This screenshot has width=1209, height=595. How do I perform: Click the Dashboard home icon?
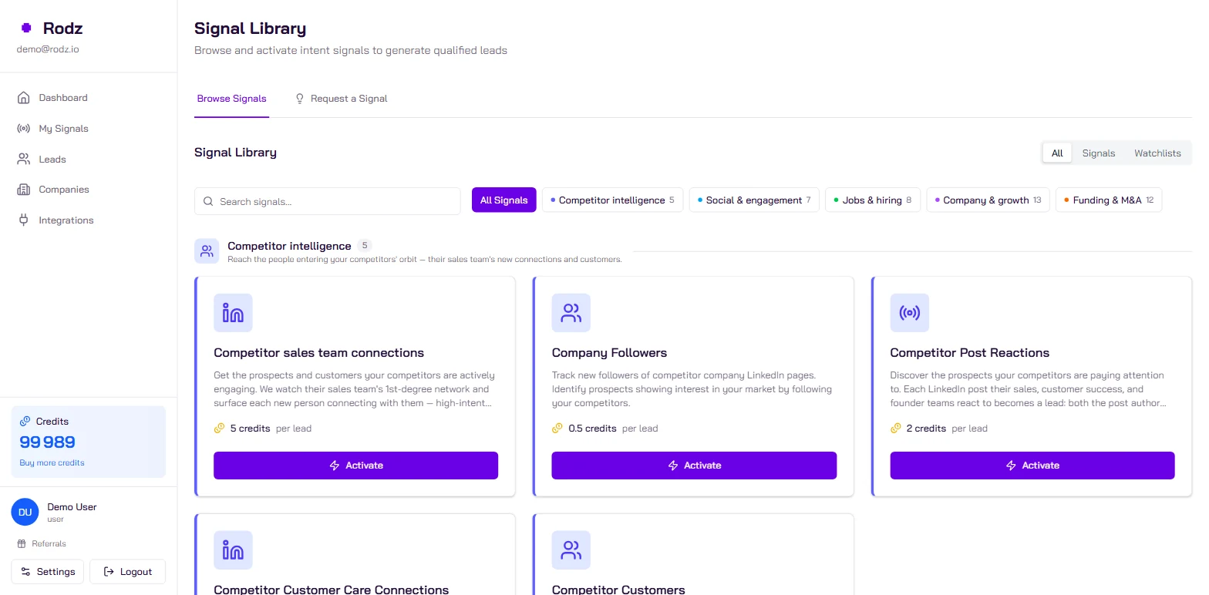[24, 98]
